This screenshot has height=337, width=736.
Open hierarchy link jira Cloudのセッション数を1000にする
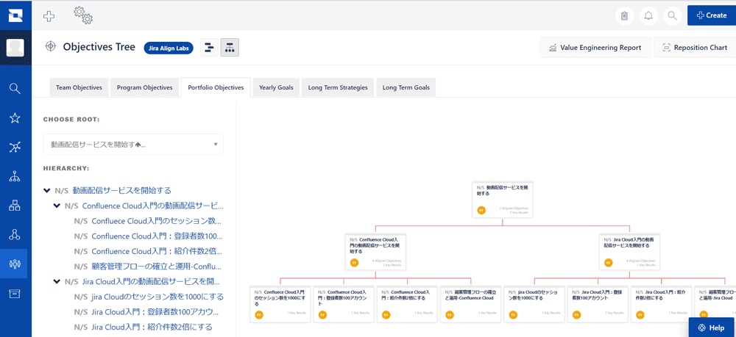(158, 297)
